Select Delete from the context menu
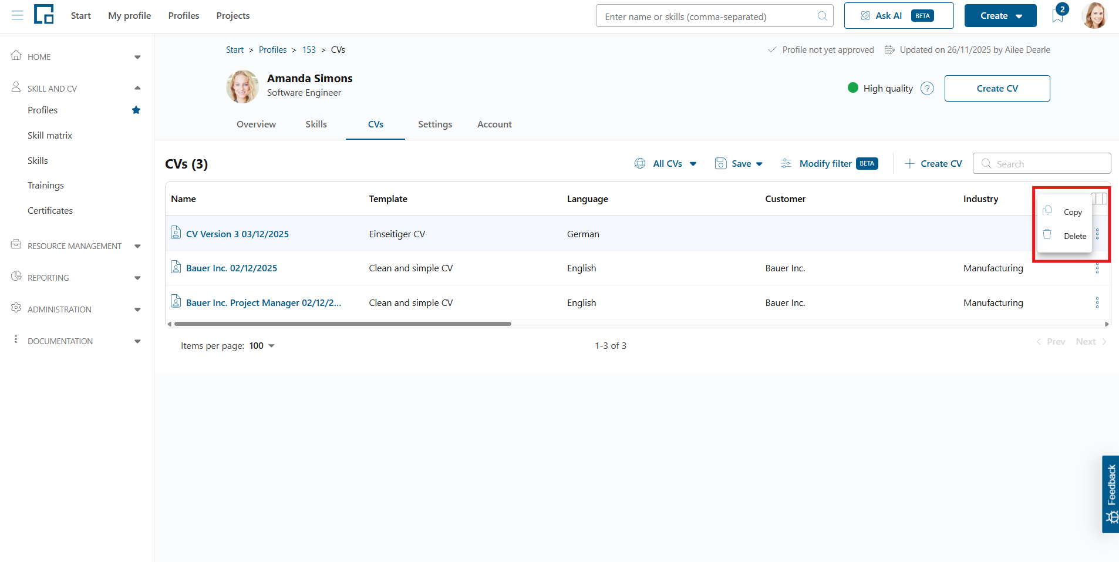The height and width of the screenshot is (562, 1119). (x=1064, y=236)
